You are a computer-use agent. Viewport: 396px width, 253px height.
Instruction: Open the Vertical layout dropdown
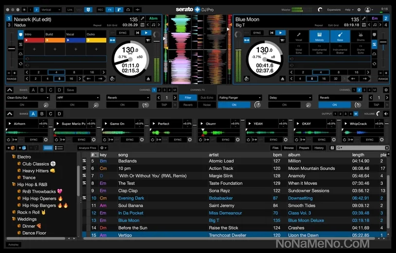(51, 9)
